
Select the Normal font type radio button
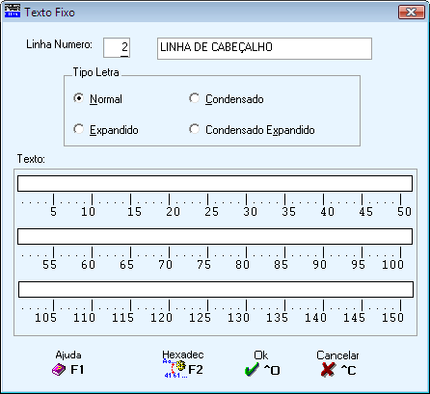[x=78, y=98]
